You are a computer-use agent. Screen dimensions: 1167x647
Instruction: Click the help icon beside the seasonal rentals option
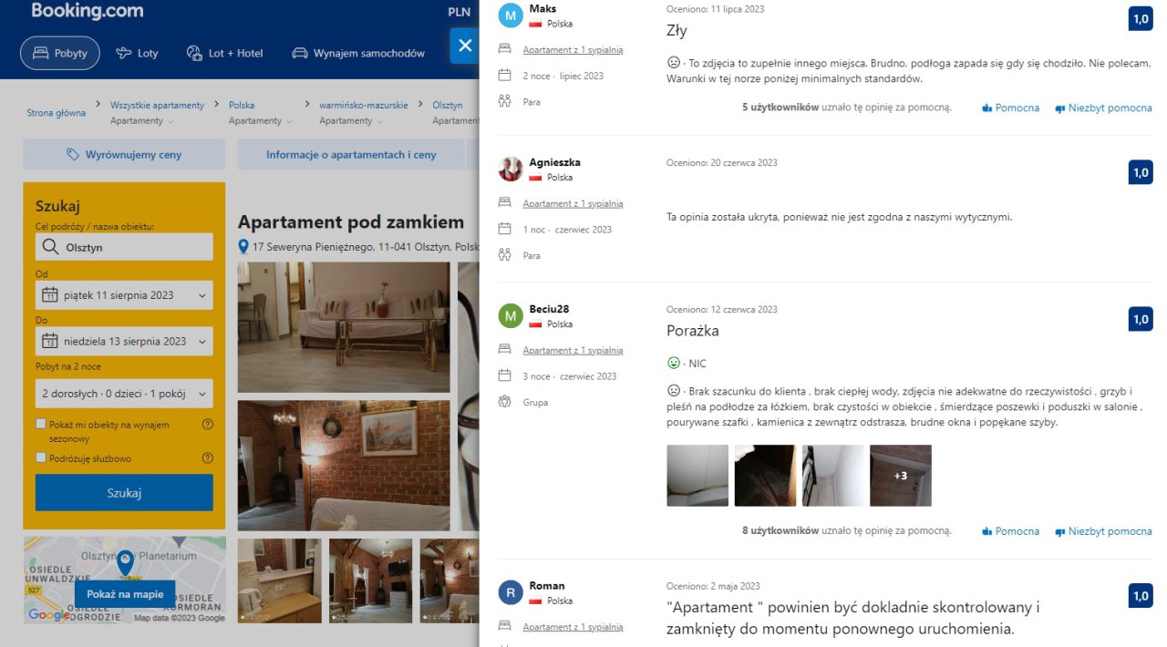coord(207,425)
